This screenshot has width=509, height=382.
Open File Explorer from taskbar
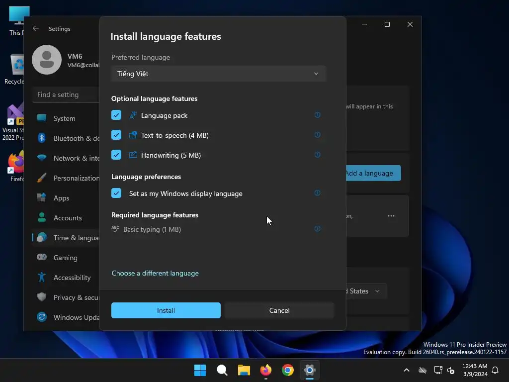tap(244, 370)
